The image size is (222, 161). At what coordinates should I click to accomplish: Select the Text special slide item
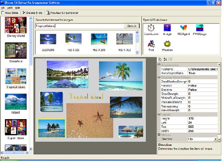point(151,46)
